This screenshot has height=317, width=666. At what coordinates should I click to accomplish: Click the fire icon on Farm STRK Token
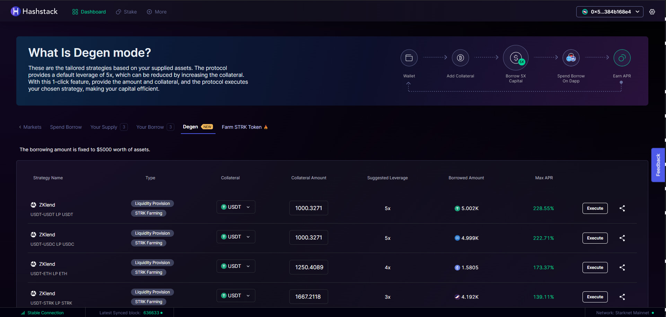coord(266,127)
